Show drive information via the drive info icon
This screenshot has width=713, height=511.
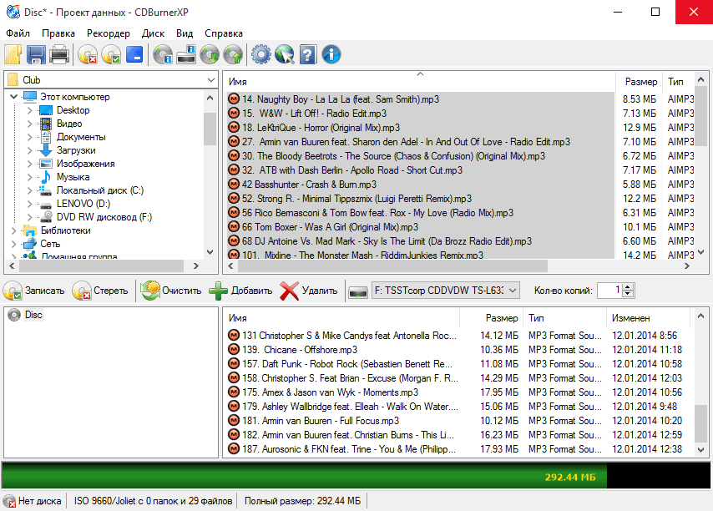186,54
